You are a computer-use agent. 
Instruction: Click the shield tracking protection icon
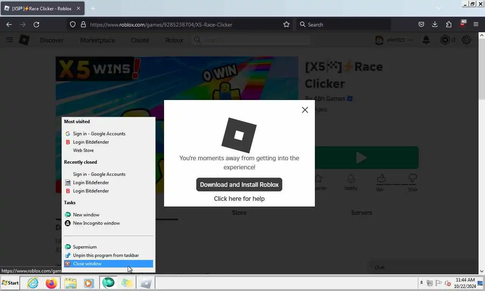pyautogui.click(x=73, y=24)
